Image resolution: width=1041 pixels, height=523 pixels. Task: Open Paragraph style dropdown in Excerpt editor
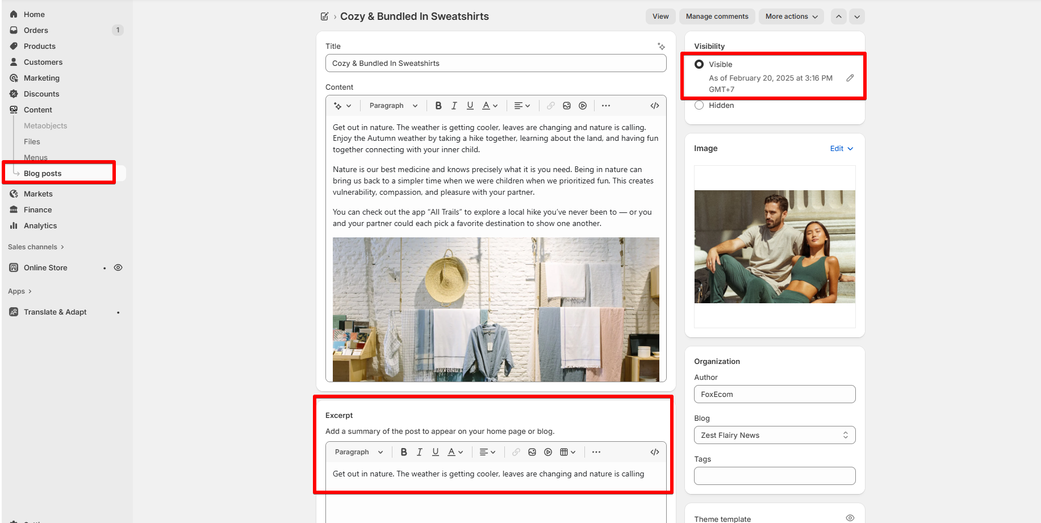click(358, 452)
